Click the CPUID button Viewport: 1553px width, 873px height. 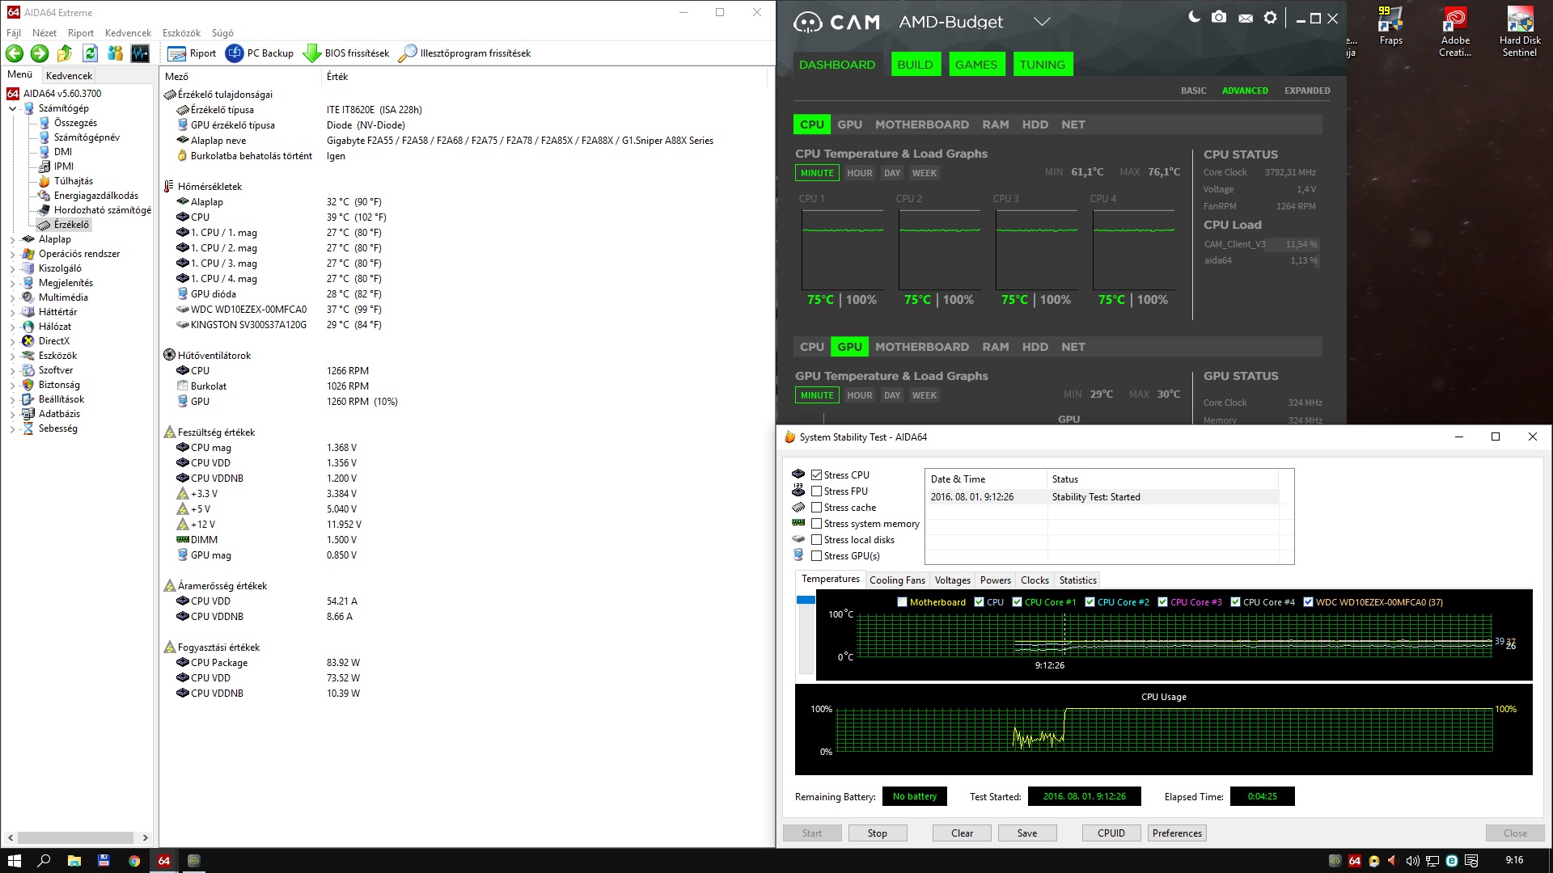click(1111, 833)
